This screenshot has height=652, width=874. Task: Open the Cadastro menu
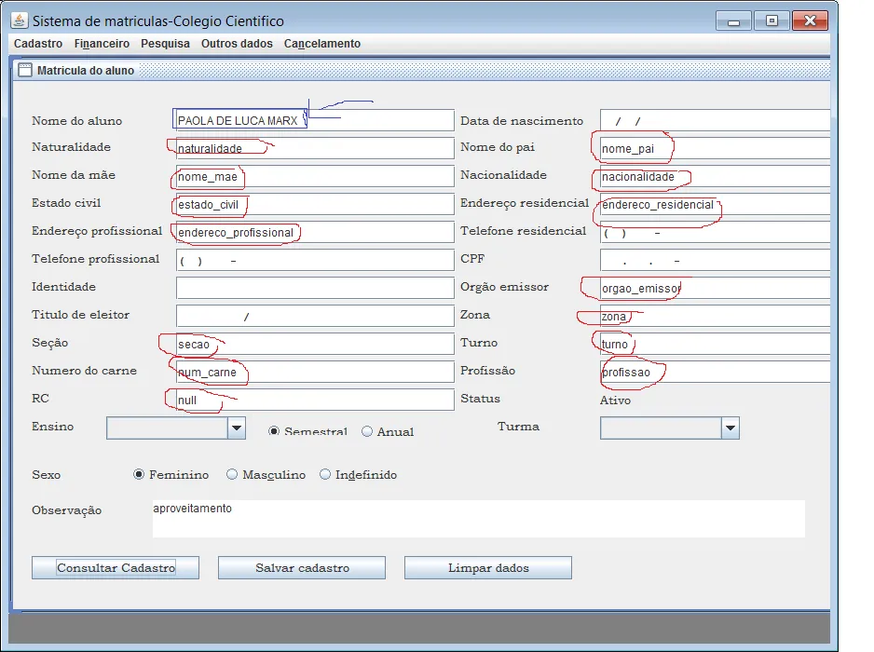38,44
